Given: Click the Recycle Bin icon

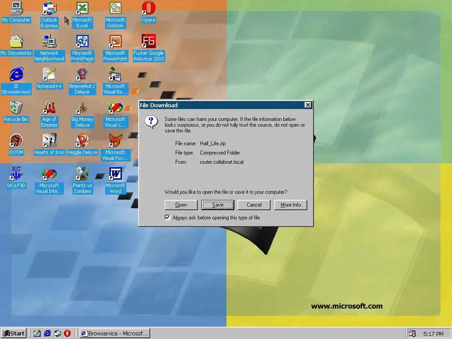Looking at the screenshot, I should pyautogui.click(x=16, y=112).
